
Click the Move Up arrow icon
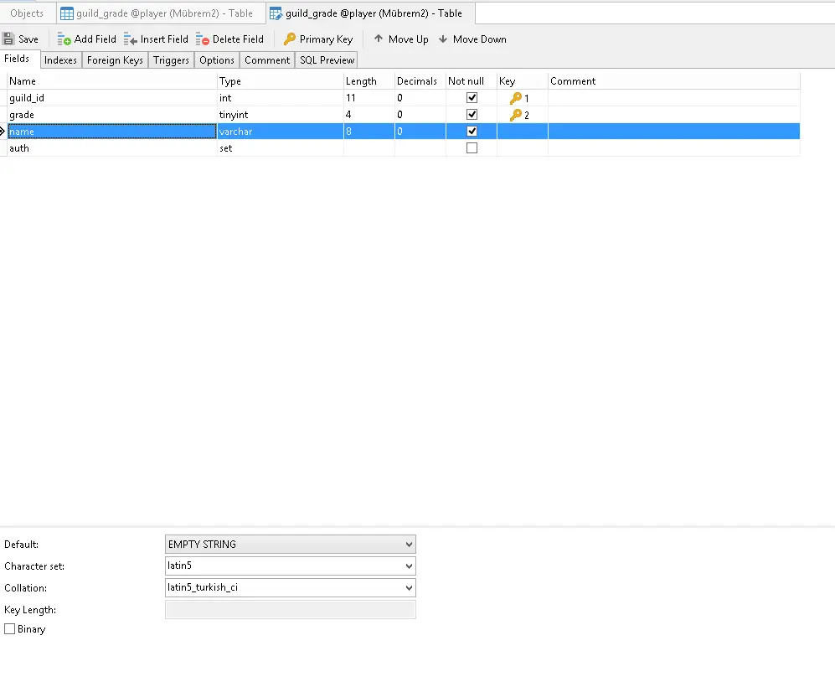point(378,39)
